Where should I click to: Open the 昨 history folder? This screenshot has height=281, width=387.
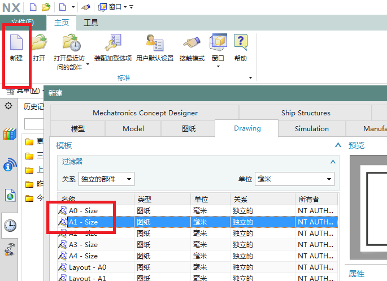(x=34, y=184)
